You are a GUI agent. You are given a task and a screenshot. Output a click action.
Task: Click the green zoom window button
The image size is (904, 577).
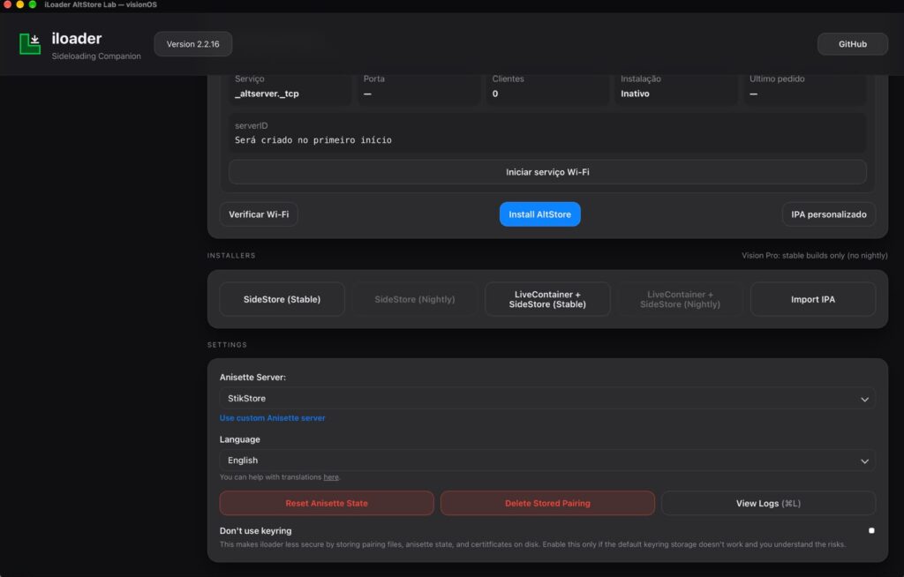coord(33,4)
